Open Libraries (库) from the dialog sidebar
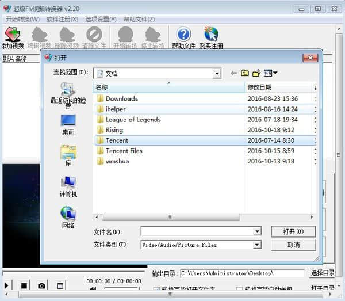This screenshot has height=301, width=345. coord(68,155)
